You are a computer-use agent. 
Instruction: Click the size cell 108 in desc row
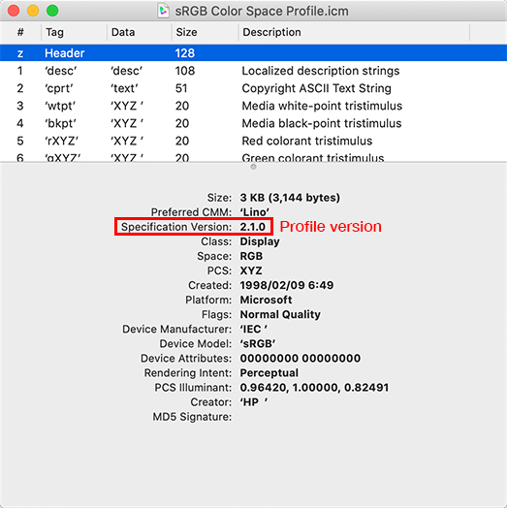pos(185,71)
